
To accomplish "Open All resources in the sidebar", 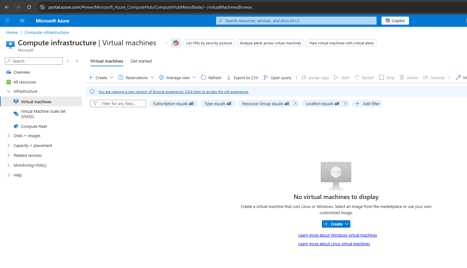I will (x=25, y=82).
